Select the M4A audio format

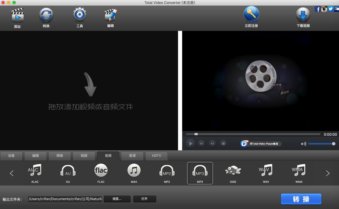[134, 173]
